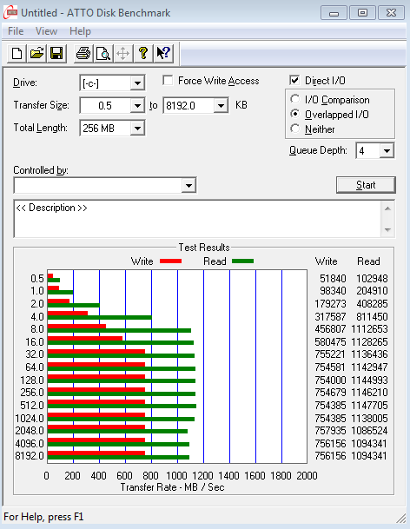
Task: Click the Test Results group title
Action: [204, 248]
